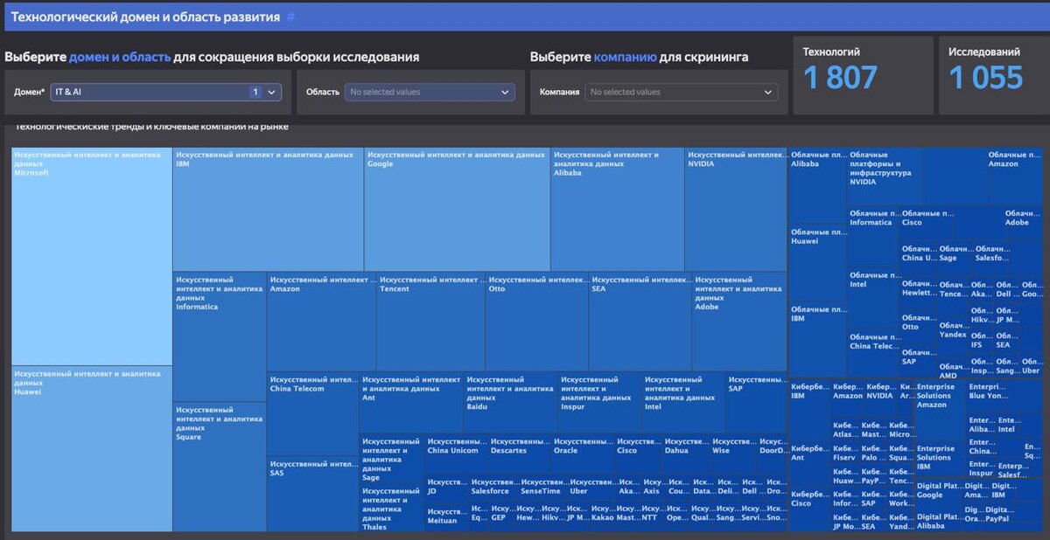This screenshot has height=540, width=1050.
Task: Select the Thales tile in Искусственный интеллект
Action: pyautogui.click(x=391, y=509)
